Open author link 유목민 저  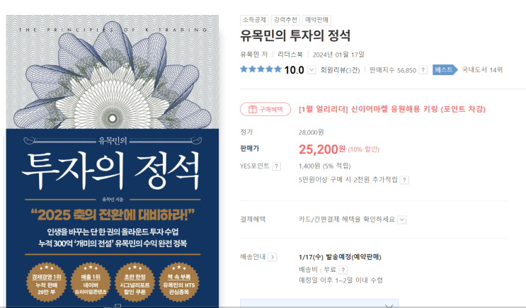pos(254,55)
